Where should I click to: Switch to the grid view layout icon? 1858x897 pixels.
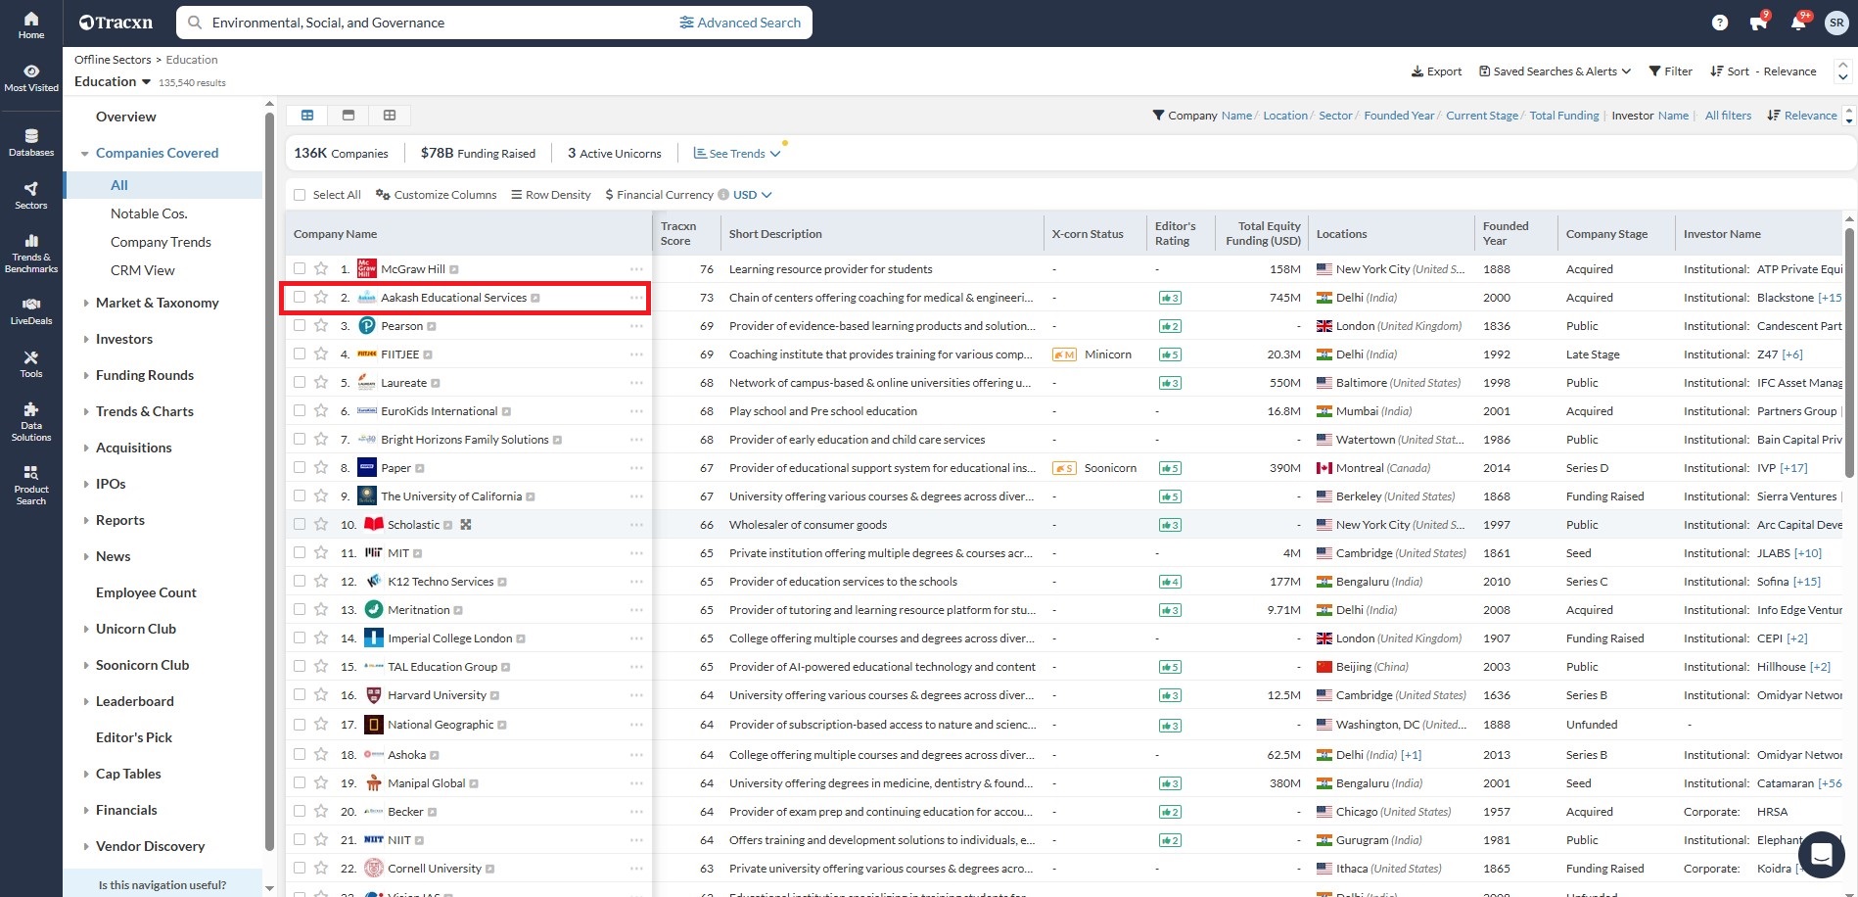tap(390, 116)
